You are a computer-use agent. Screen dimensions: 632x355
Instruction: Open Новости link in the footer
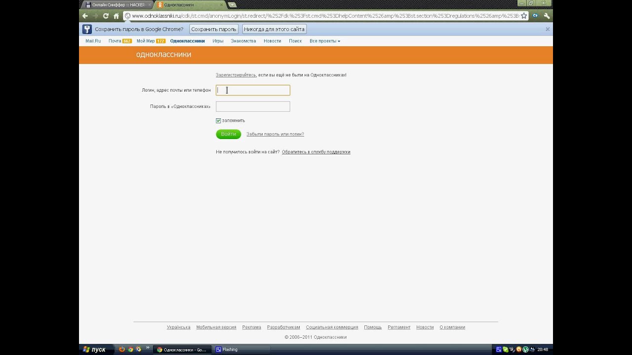425,327
